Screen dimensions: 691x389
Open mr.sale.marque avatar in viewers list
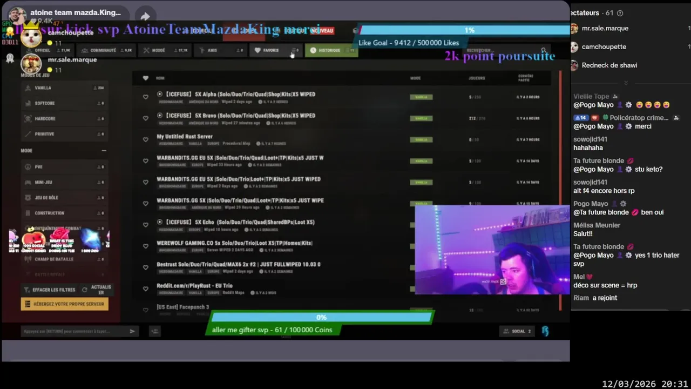(574, 28)
